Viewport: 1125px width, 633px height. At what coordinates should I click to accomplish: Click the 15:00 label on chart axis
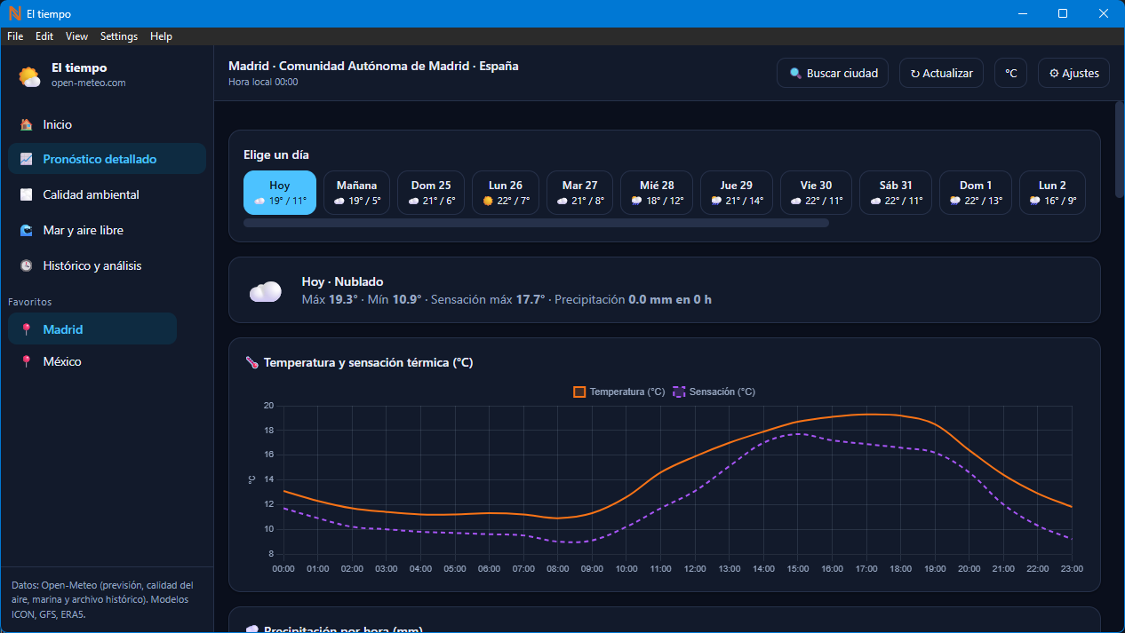pyautogui.click(x=798, y=568)
